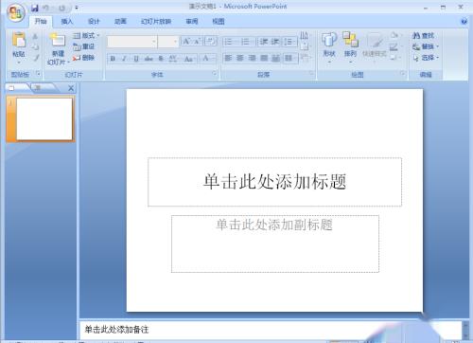Open the 版式 (Layout) dropdown
Image resolution: width=473 pixels, height=343 pixels.
[x=86, y=36]
